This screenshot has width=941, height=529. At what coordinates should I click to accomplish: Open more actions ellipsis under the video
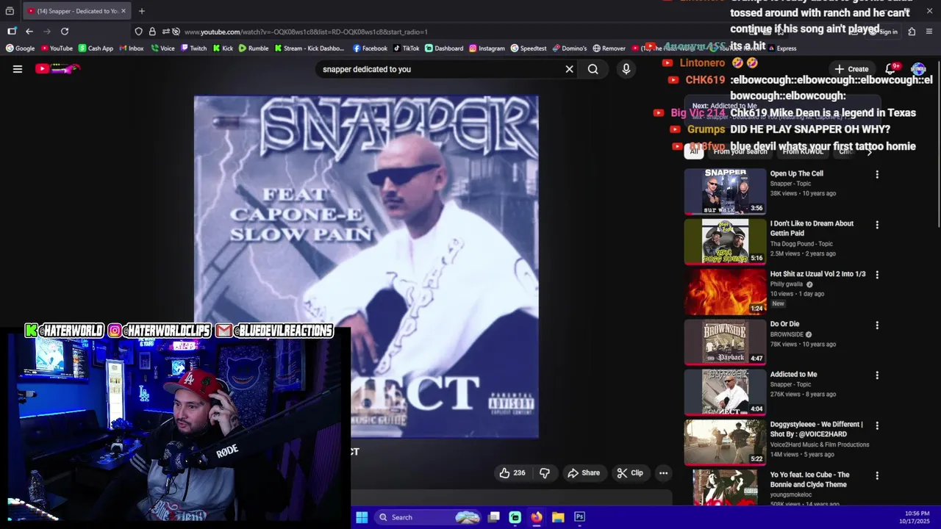pos(663,473)
